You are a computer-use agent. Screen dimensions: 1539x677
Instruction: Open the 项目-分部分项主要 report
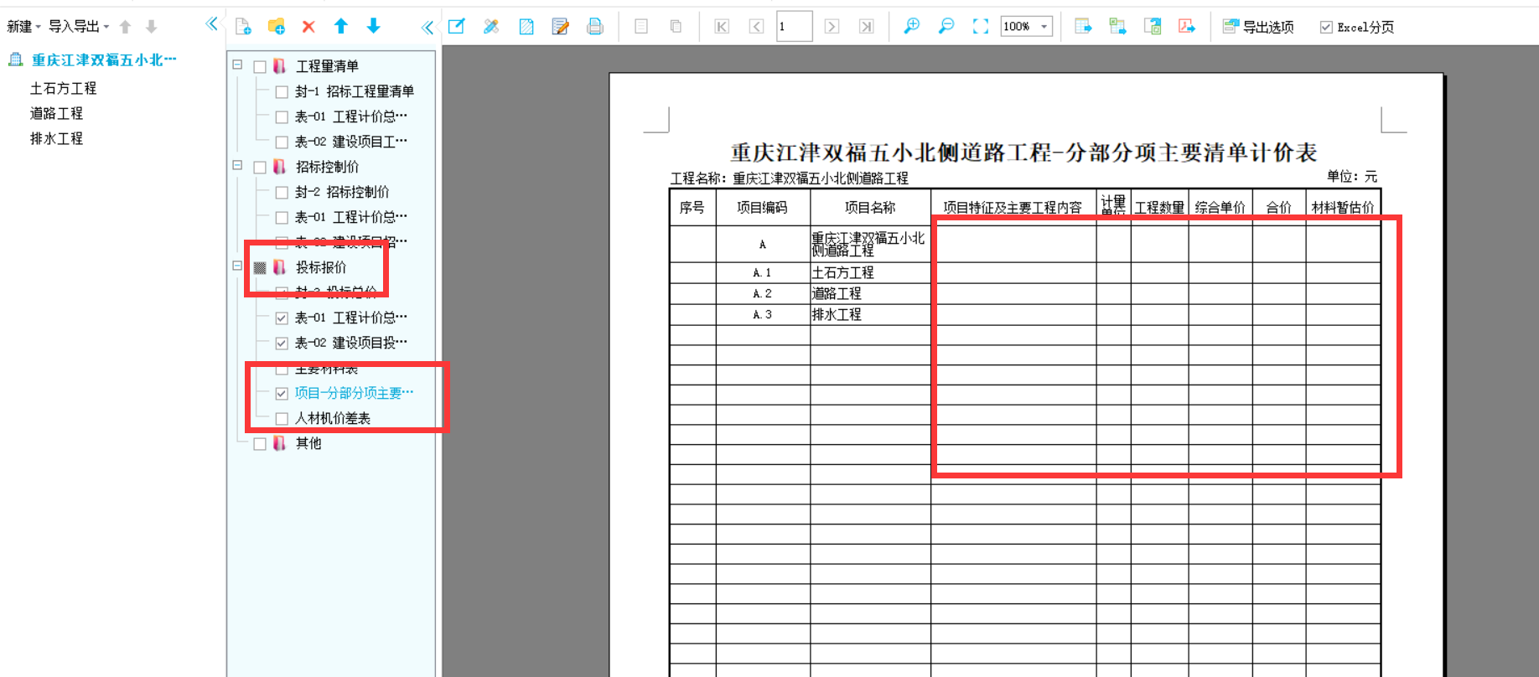[x=354, y=393]
